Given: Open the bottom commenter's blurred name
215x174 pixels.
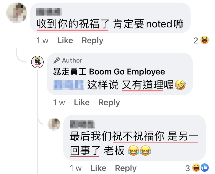Looking at the screenshot, I should click(82, 124).
